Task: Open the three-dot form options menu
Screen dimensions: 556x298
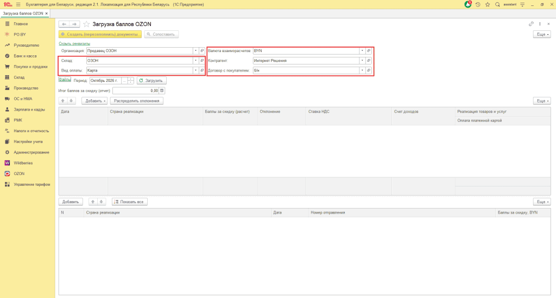Action: pos(540,24)
